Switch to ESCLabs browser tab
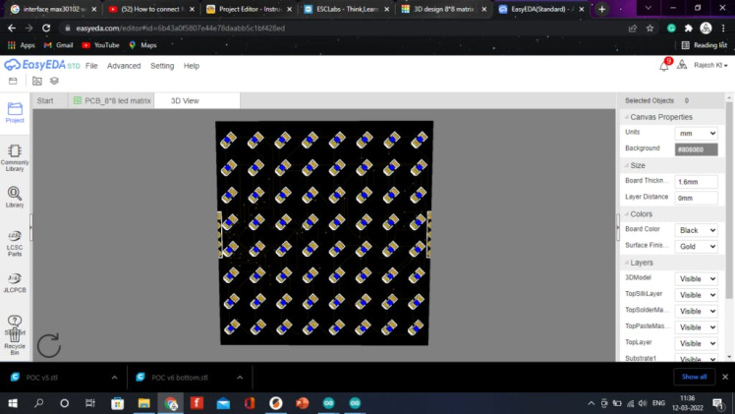 tap(346, 9)
